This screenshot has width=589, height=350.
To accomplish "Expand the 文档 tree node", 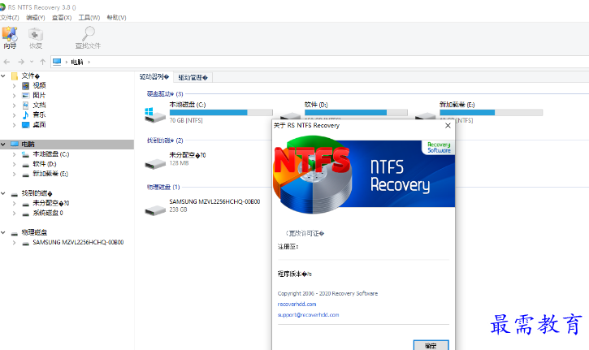I will point(15,106).
